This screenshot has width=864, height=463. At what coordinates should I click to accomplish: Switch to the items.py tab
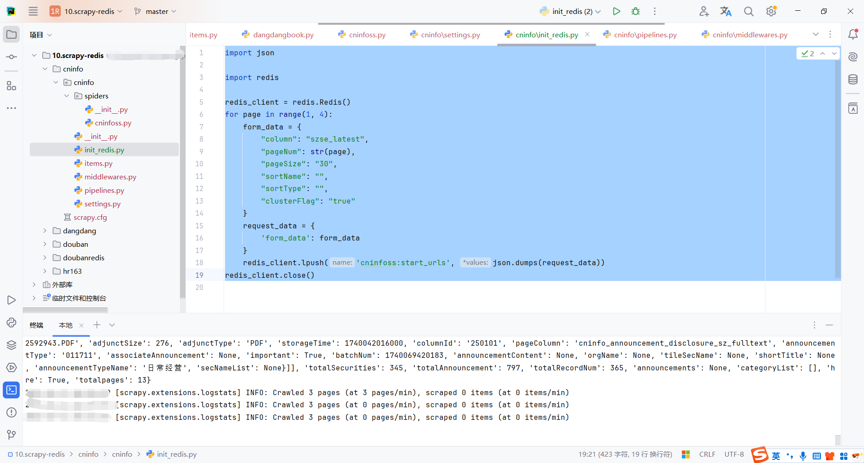[x=203, y=35]
